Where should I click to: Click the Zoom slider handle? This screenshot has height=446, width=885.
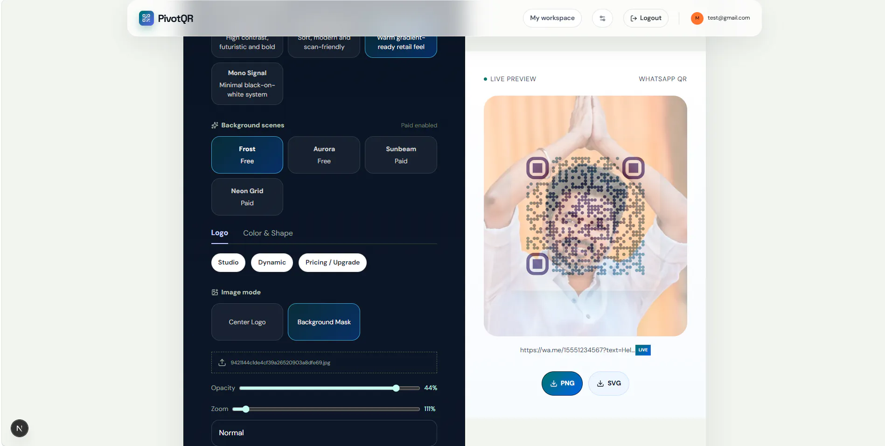[246, 409]
